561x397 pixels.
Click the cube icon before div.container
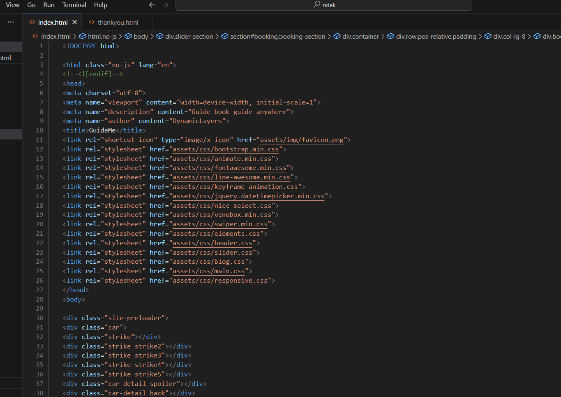(337, 37)
